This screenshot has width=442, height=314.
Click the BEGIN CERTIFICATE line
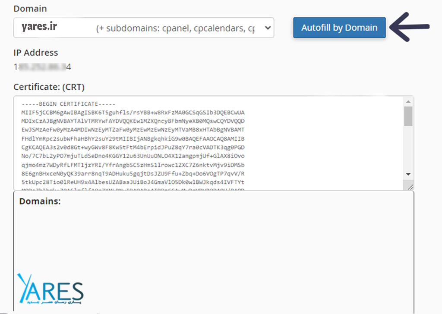coord(69,104)
